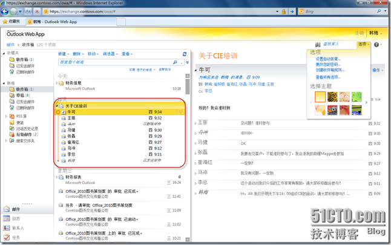391x245 pixels.
Task: Open the 筛选器 filter dropdown
Action: point(110,54)
